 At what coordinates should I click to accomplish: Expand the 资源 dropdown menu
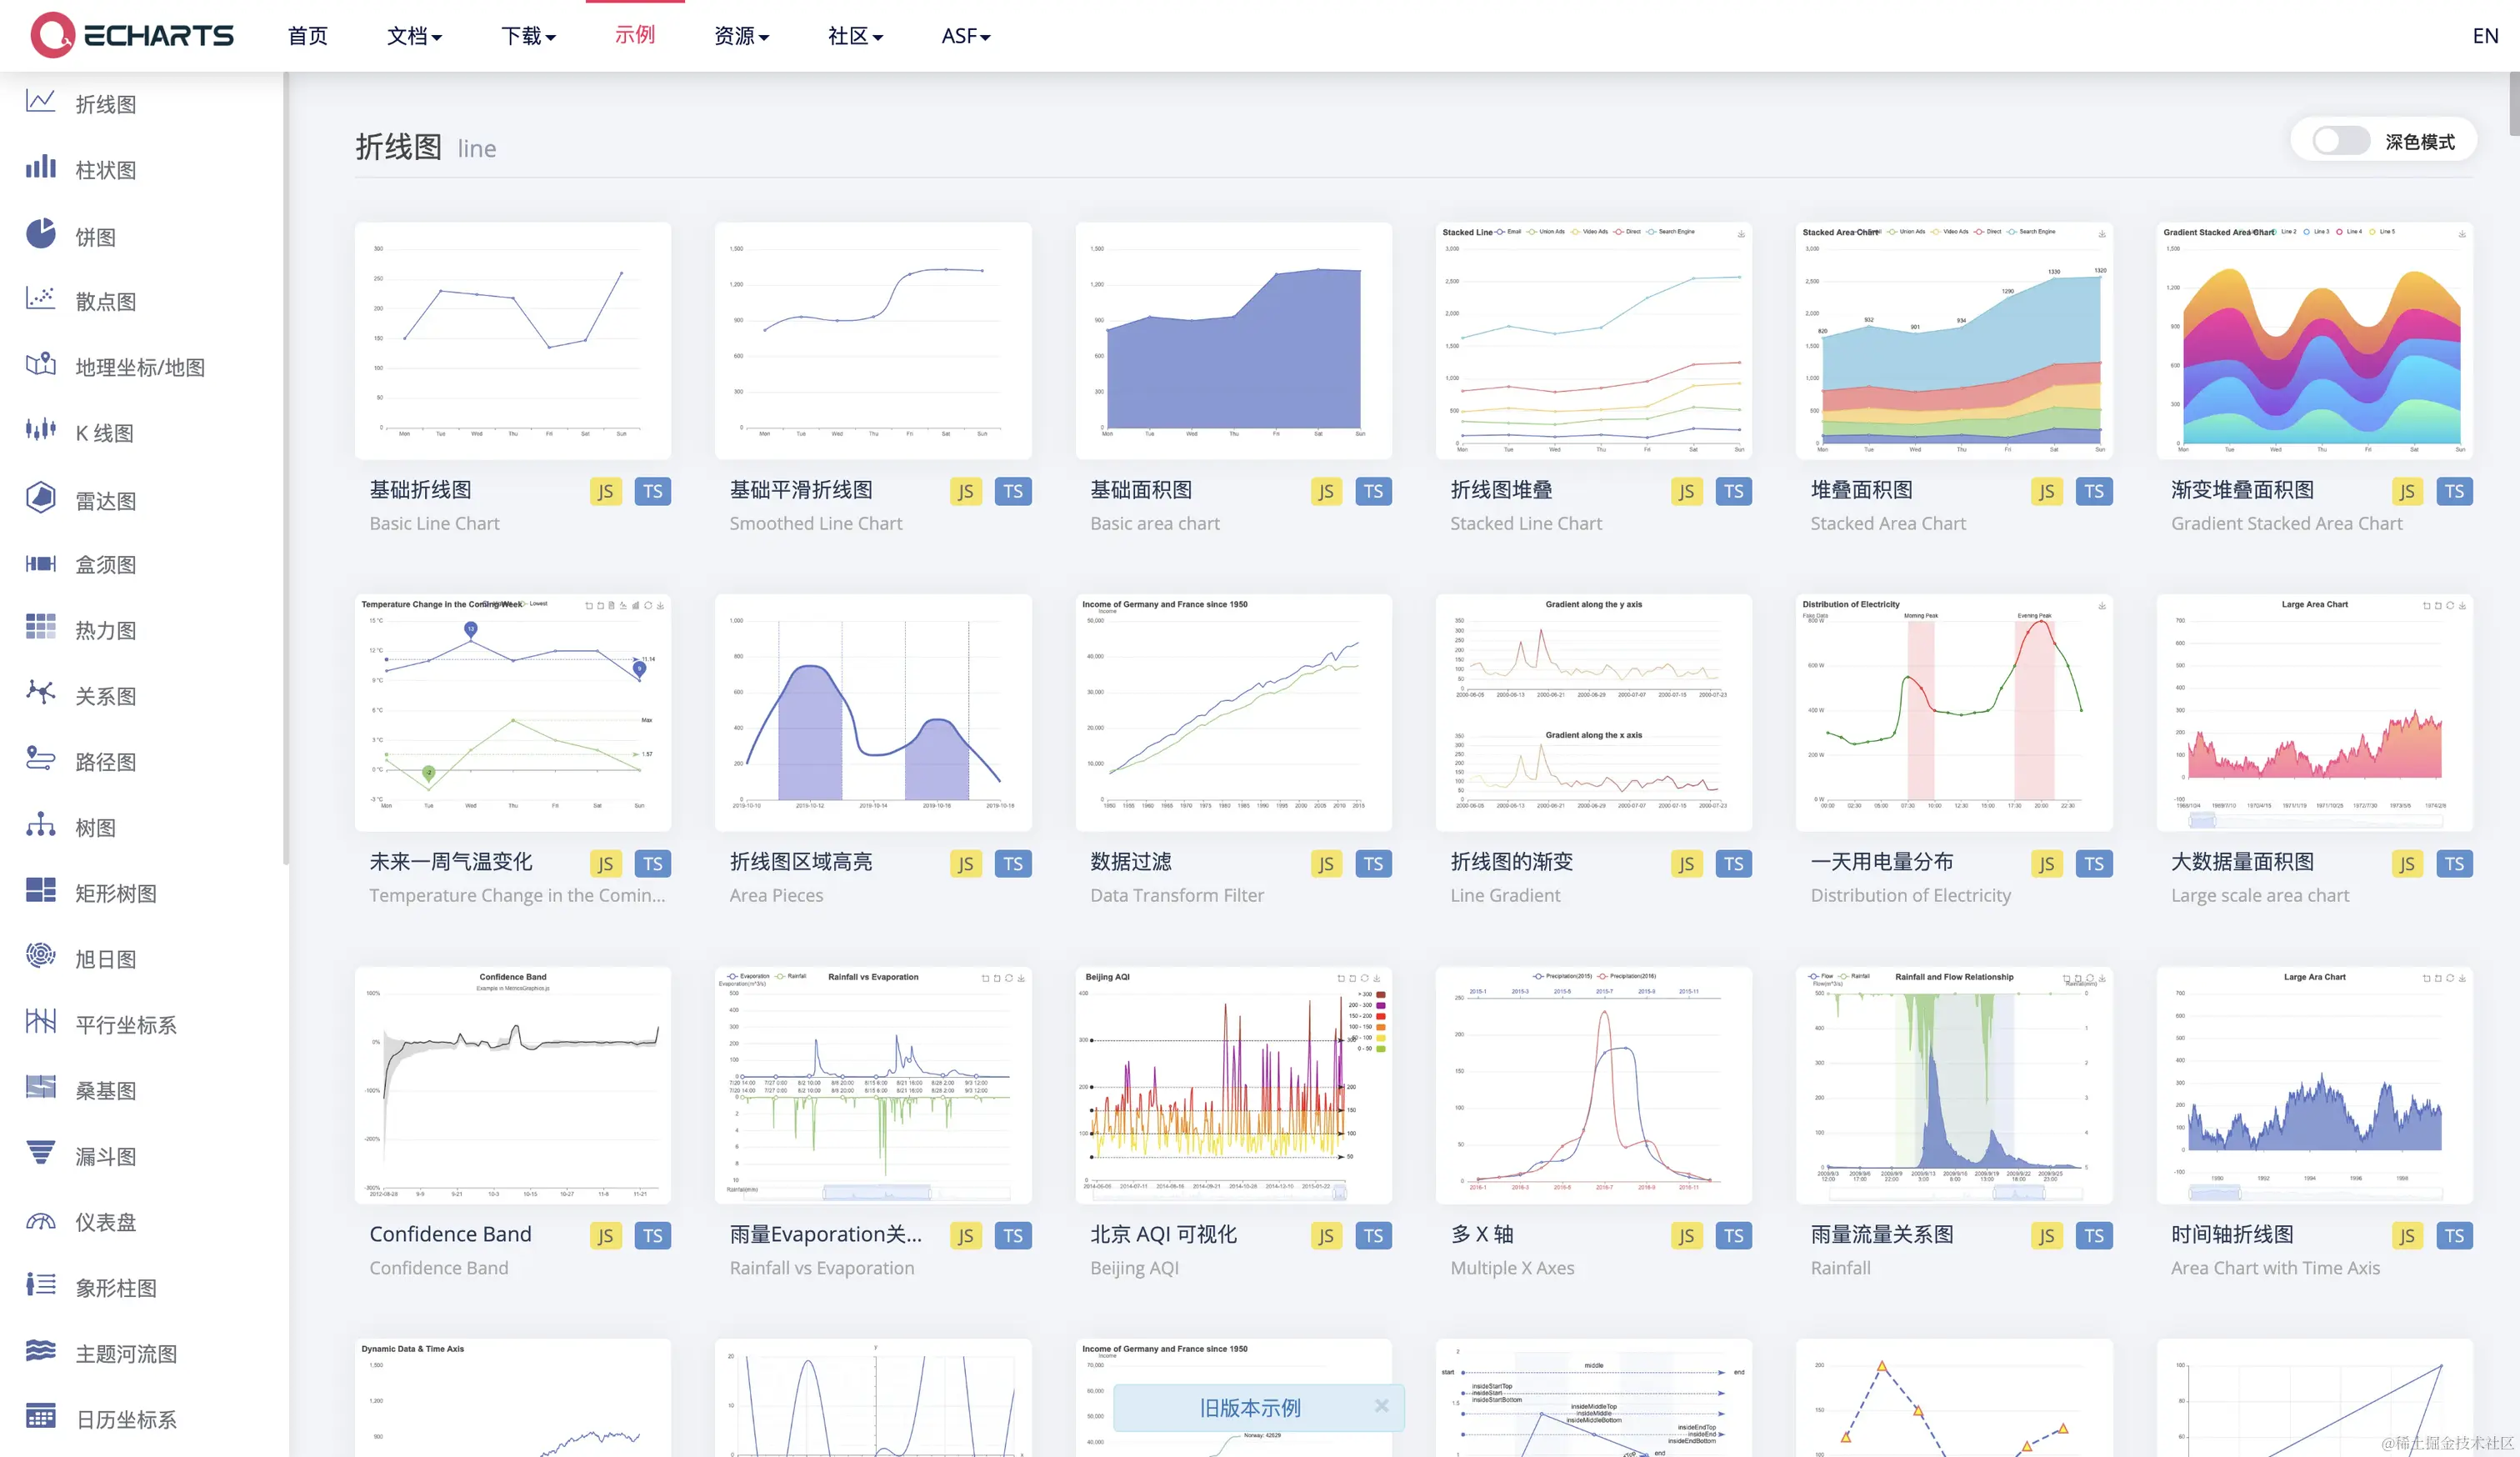point(741,36)
